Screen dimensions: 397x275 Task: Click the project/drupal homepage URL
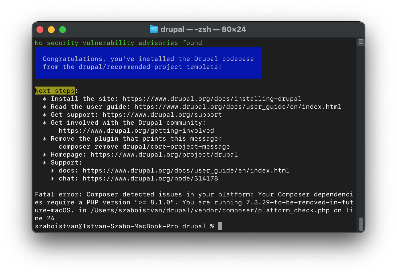(x=164, y=155)
